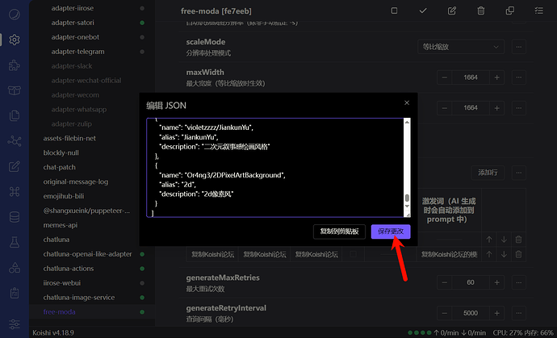The height and width of the screenshot is (338, 557).
Task: Click the checkmark save icon in header
Action: (423, 10)
